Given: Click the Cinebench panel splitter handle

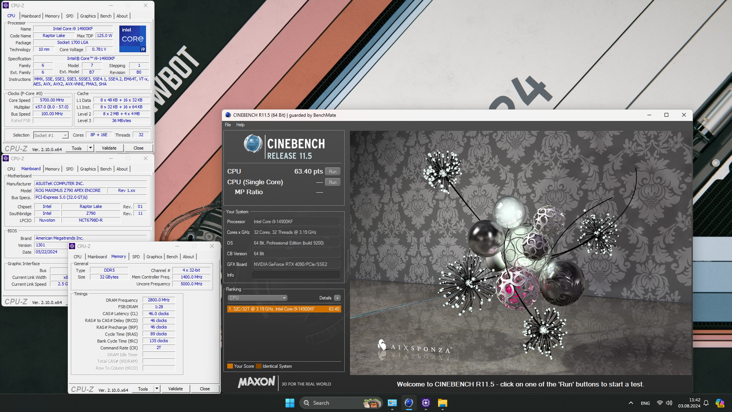Looking at the screenshot, I should 347,260.
